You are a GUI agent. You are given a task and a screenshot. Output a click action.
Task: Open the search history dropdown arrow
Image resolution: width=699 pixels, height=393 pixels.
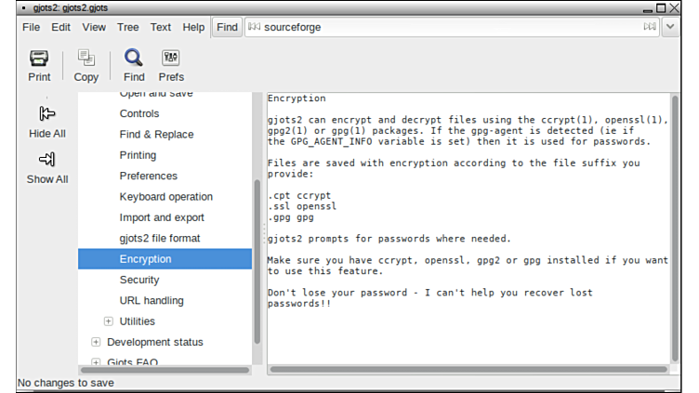click(x=672, y=27)
